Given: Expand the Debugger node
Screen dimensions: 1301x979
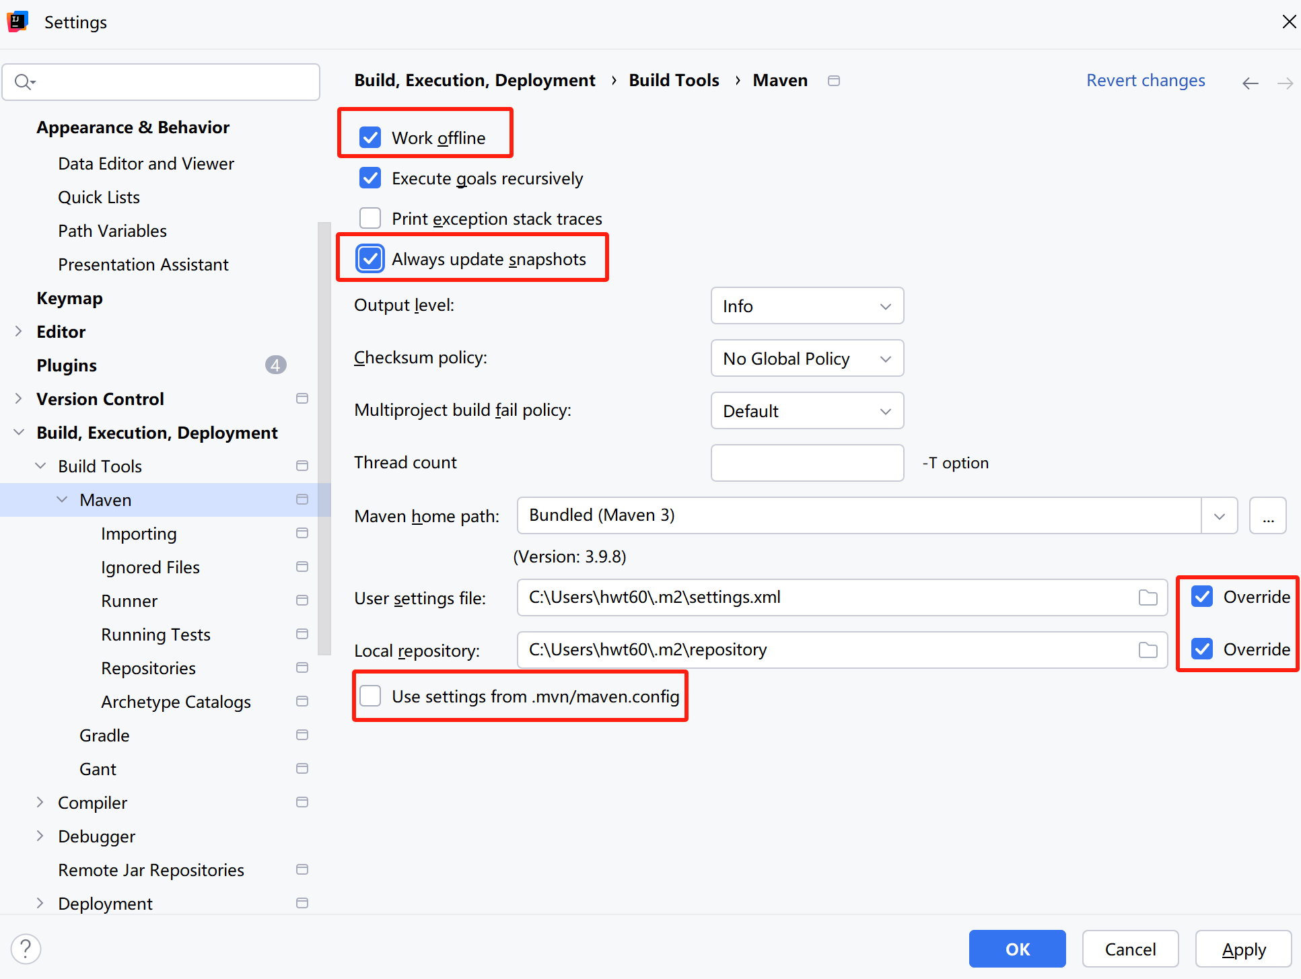Looking at the screenshot, I should click(40, 836).
